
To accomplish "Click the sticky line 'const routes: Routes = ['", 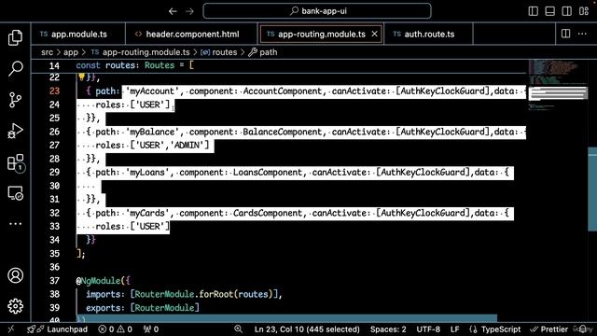I will pos(134,65).
